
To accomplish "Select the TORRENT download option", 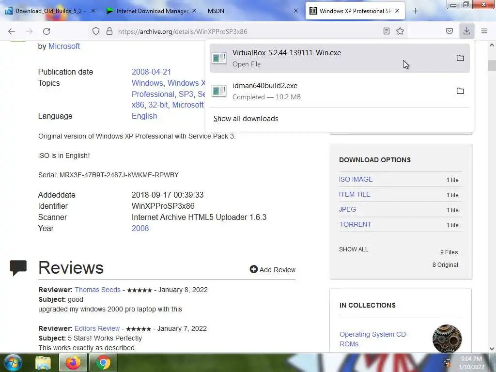I will (x=355, y=224).
